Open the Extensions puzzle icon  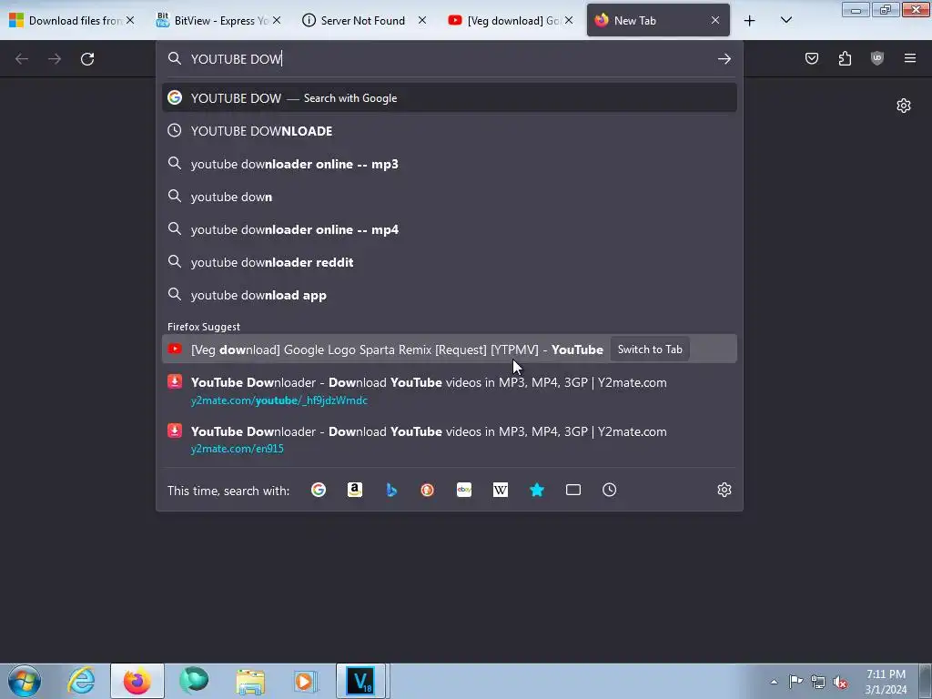pyautogui.click(x=845, y=58)
